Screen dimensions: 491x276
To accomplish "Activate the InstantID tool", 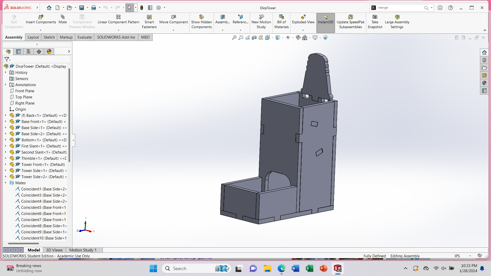I will click(x=326, y=21).
